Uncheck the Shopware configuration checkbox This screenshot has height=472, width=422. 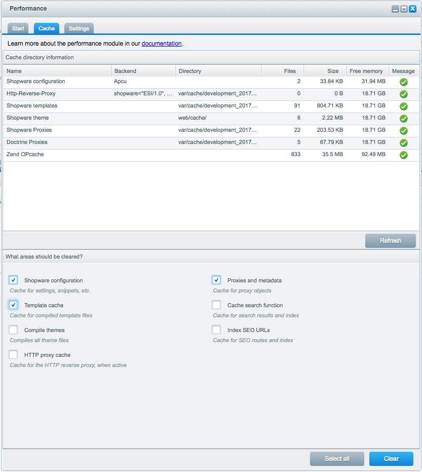point(13,280)
